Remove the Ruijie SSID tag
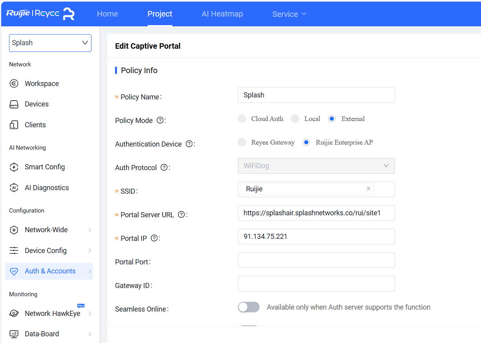This screenshot has height=343, width=481. point(368,189)
